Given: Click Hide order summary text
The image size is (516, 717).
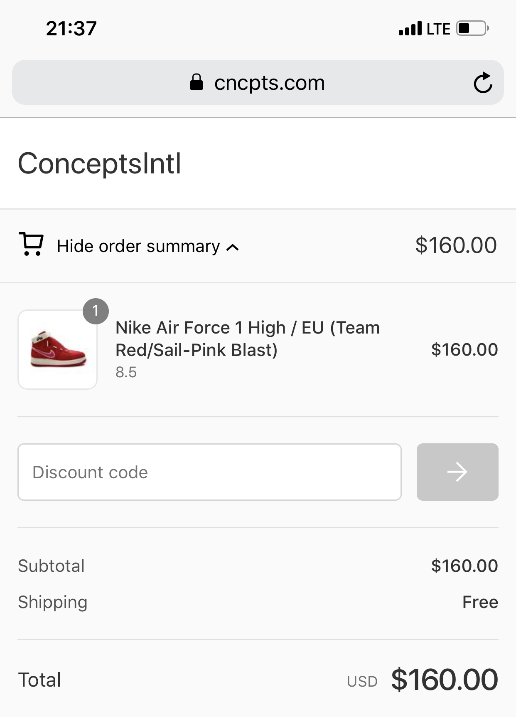Looking at the screenshot, I should pos(138,246).
